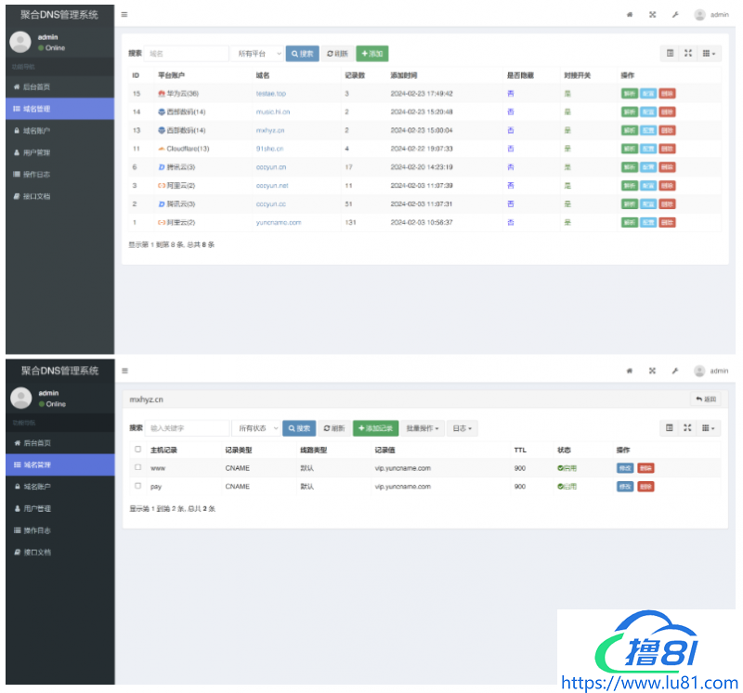Image resolution: width=743 pixels, height=693 pixels.
Task: Tick the checkbox for the www record
Action: 138,468
